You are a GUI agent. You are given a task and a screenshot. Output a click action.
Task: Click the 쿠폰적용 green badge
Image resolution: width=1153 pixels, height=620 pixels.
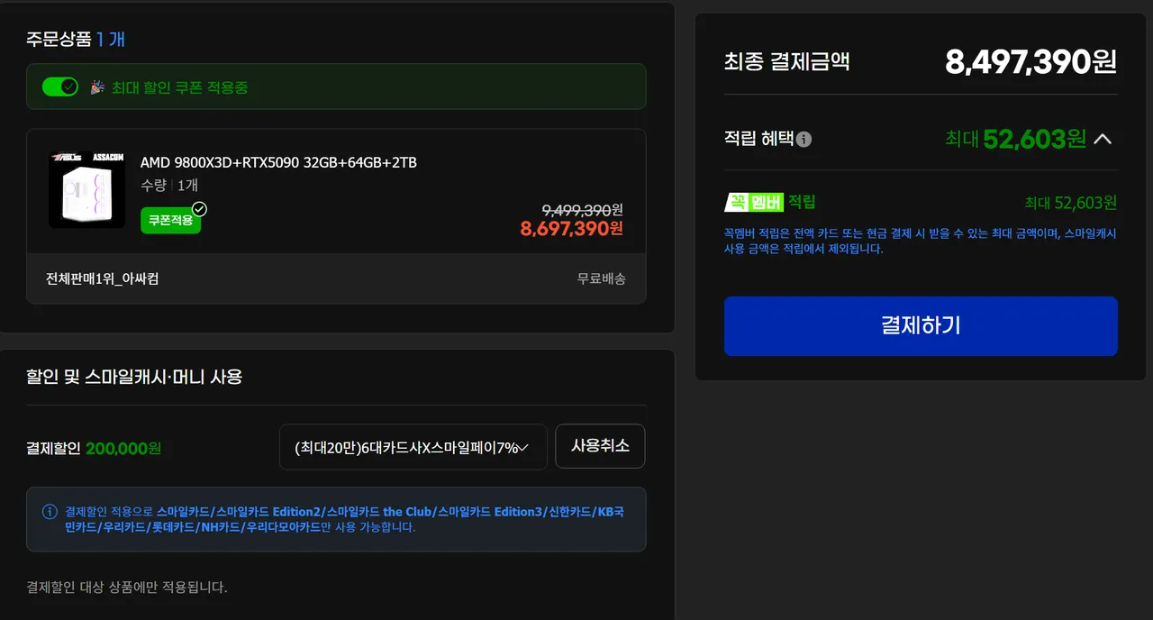point(170,220)
